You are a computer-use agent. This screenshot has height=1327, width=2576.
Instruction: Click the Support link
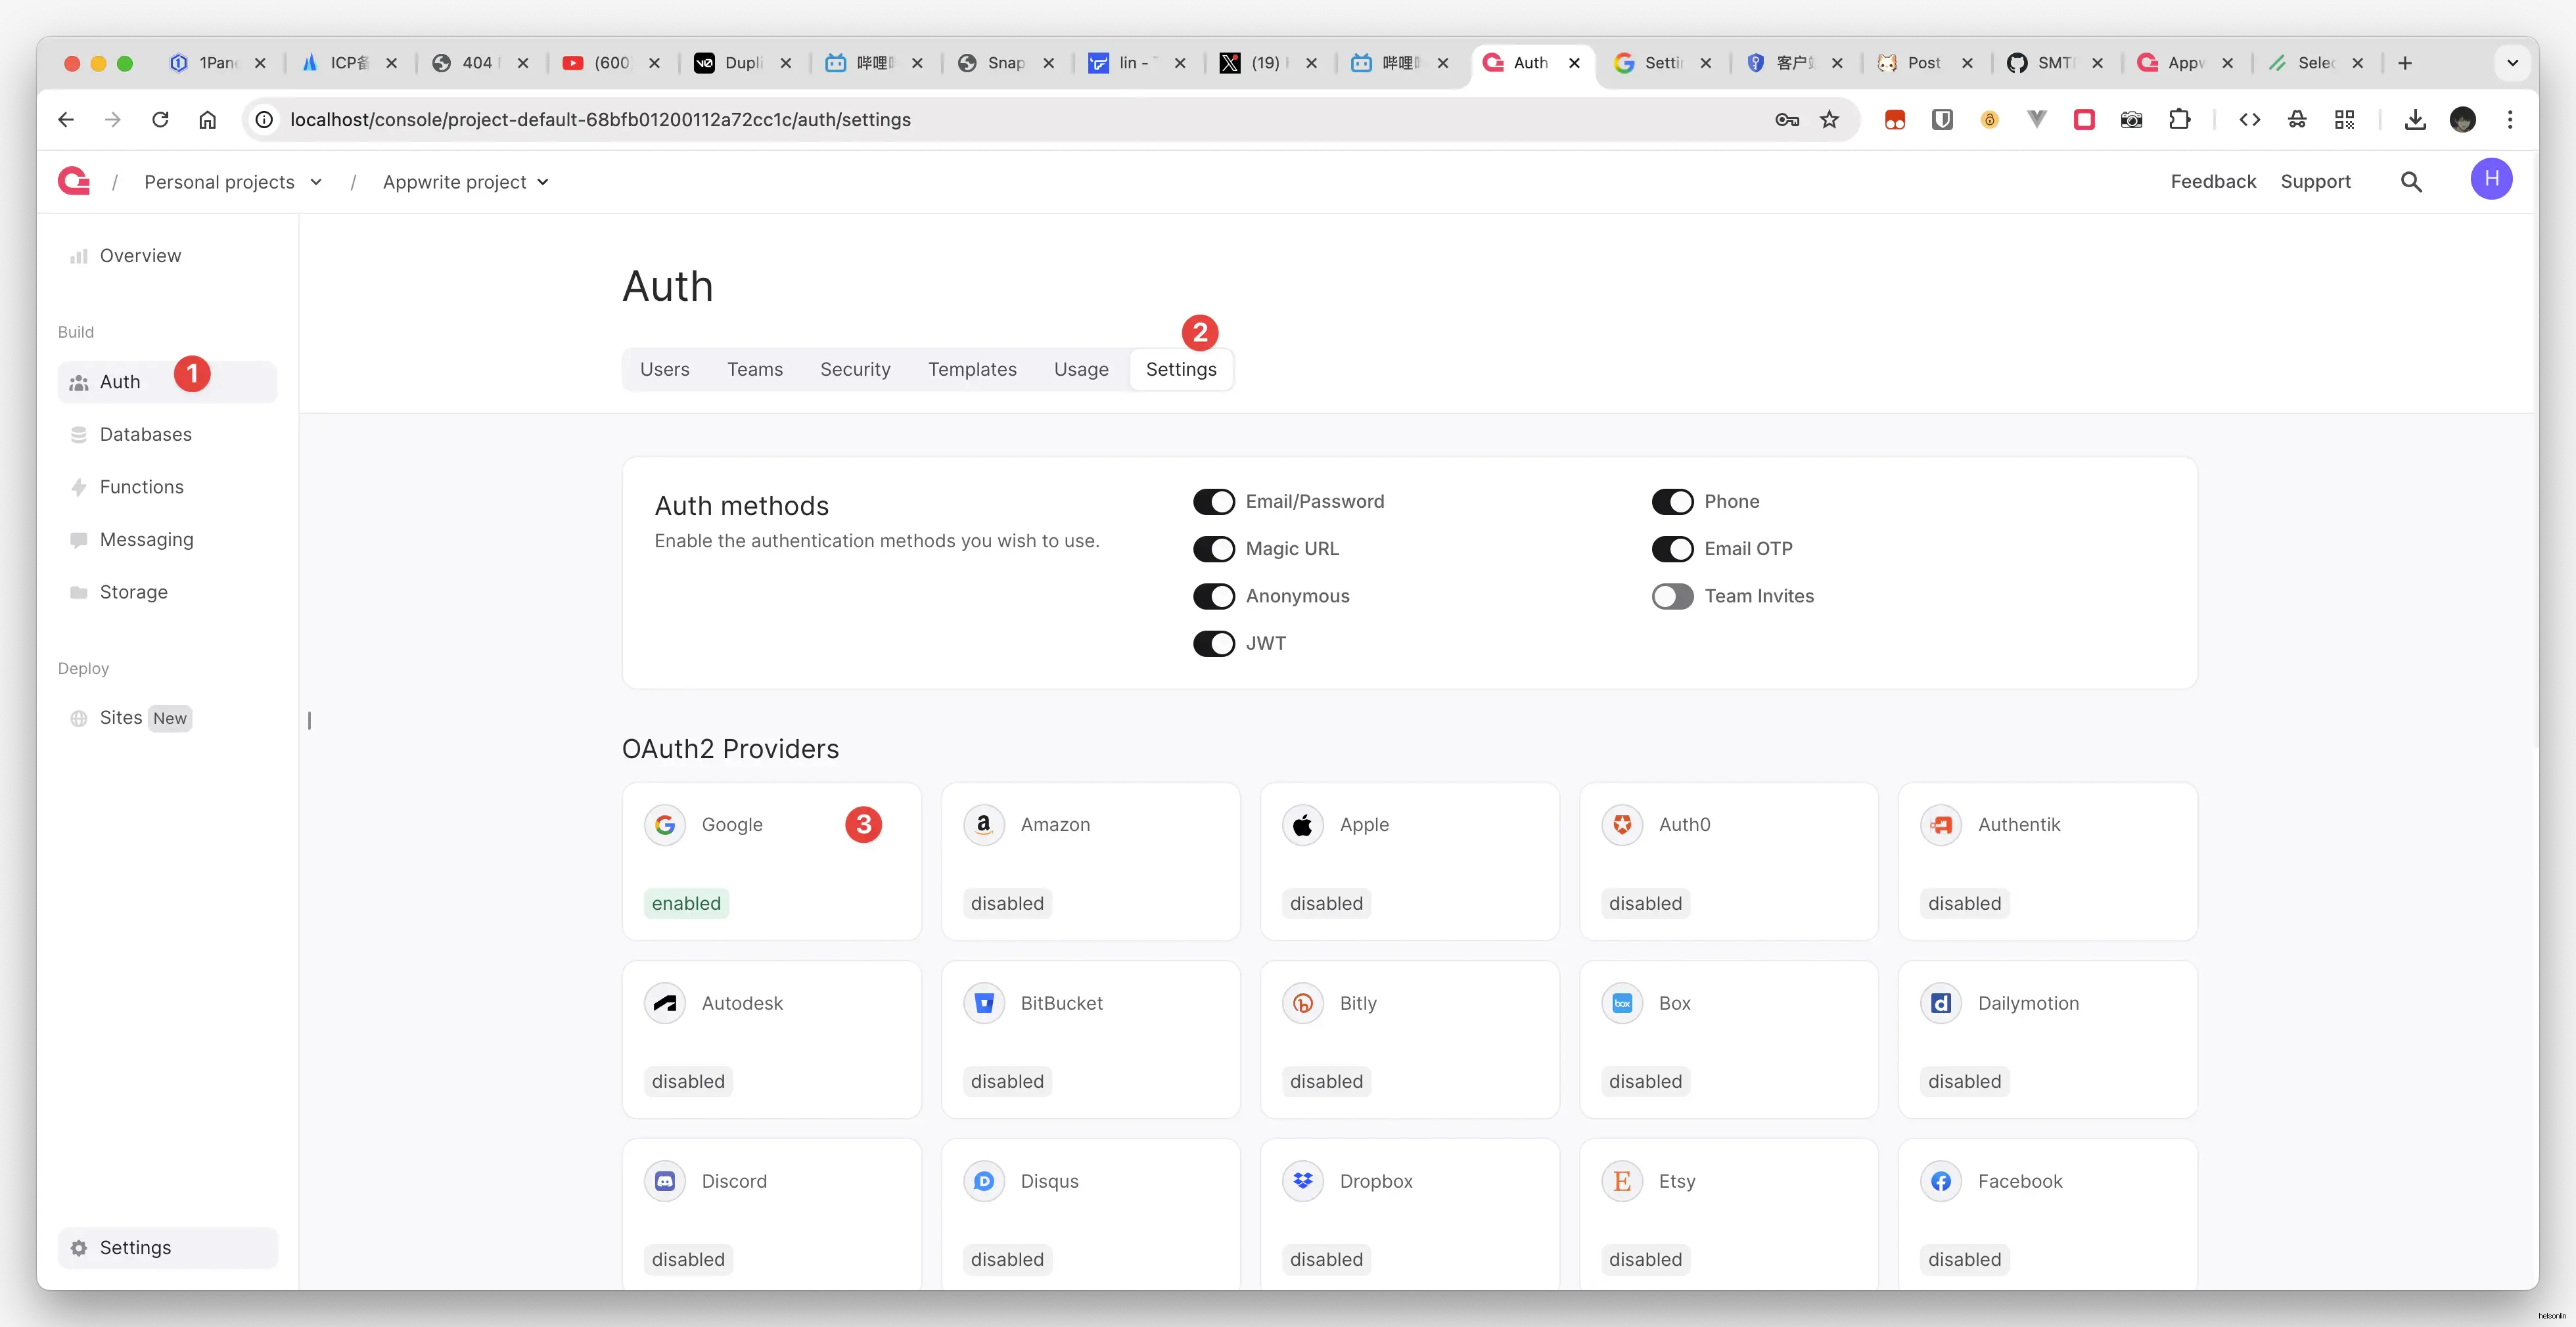click(x=2315, y=182)
